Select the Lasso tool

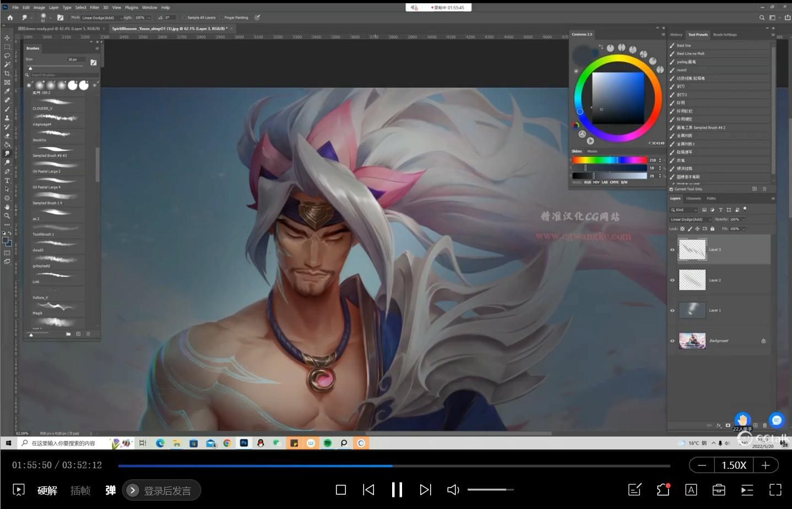coord(7,56)
